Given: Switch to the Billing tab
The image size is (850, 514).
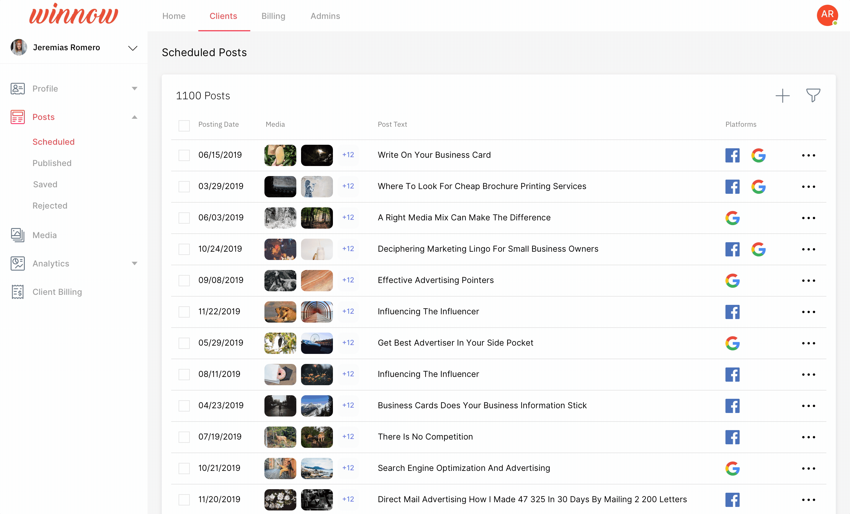Looking at the screenshot, I should tap(273, 16).
